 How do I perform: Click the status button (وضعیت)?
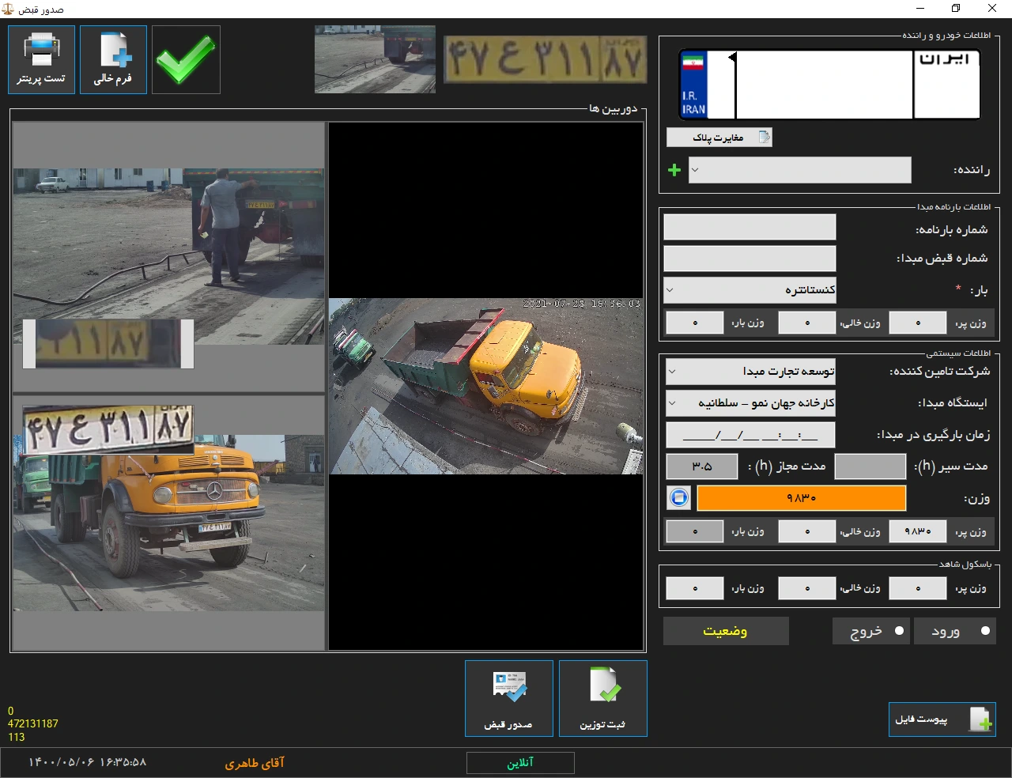point(726,631)
